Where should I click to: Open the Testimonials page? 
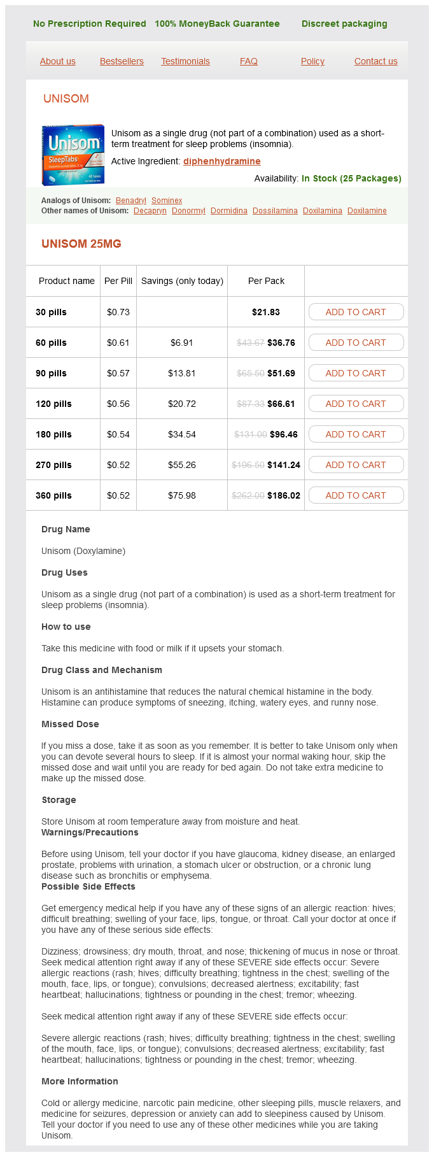(x=185, y=61)
